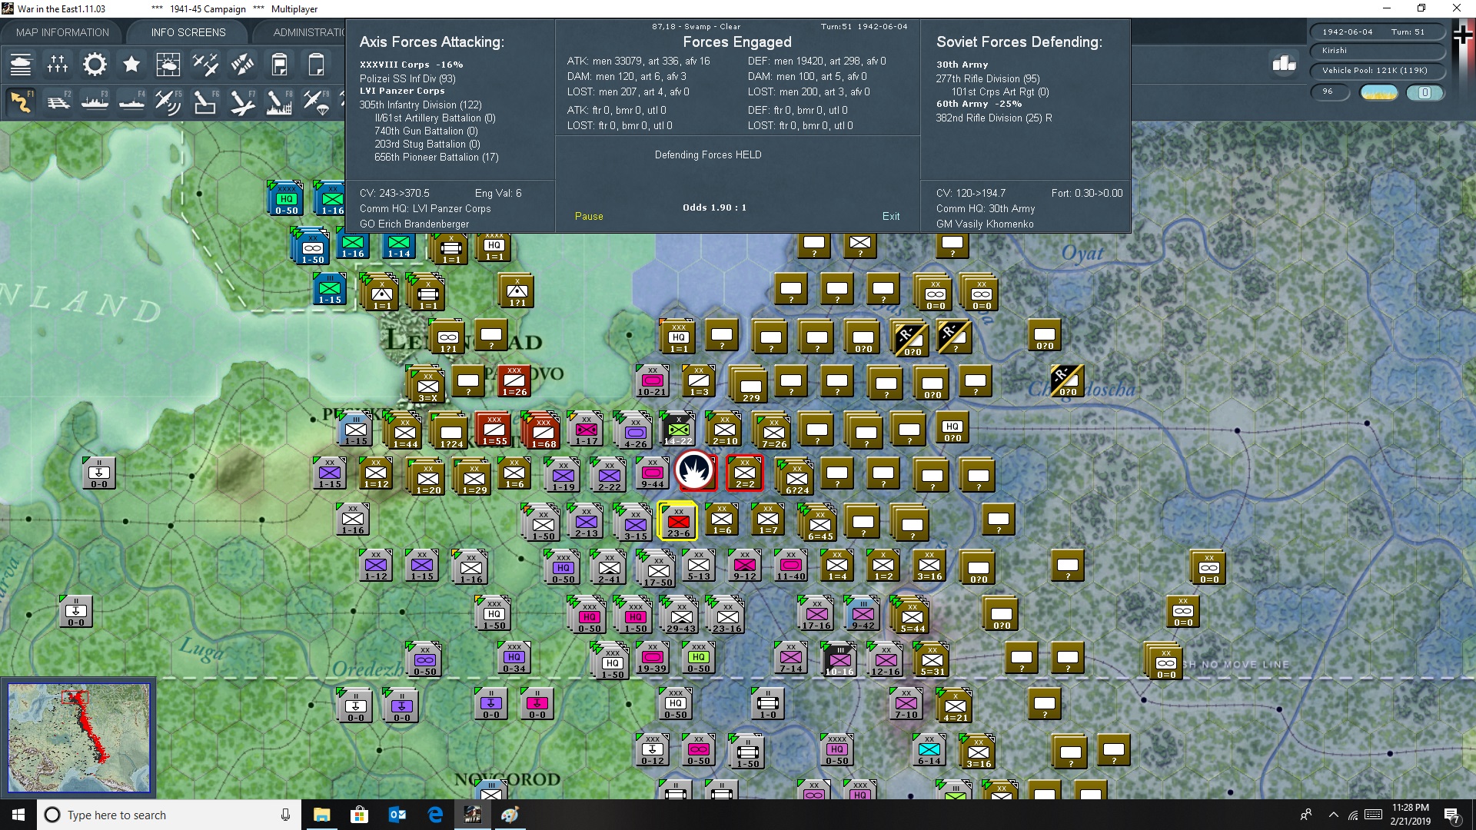Open Outlook from the taskbar
The width and height of the screenshot is (1476, 830).
(397, 815)
